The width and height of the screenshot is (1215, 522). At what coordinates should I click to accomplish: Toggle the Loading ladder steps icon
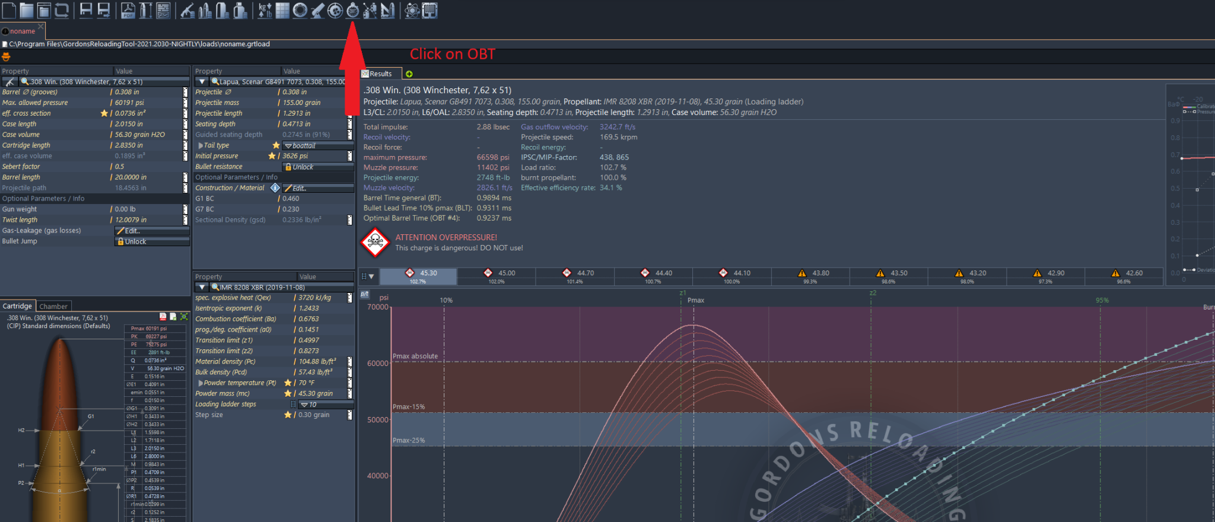293,405
